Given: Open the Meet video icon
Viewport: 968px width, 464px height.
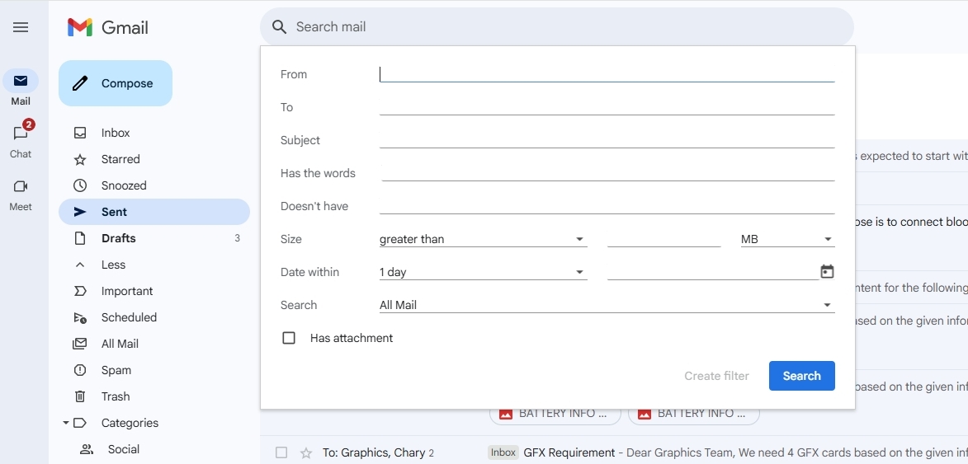Looking at the screenshot, I should [21, 186].
